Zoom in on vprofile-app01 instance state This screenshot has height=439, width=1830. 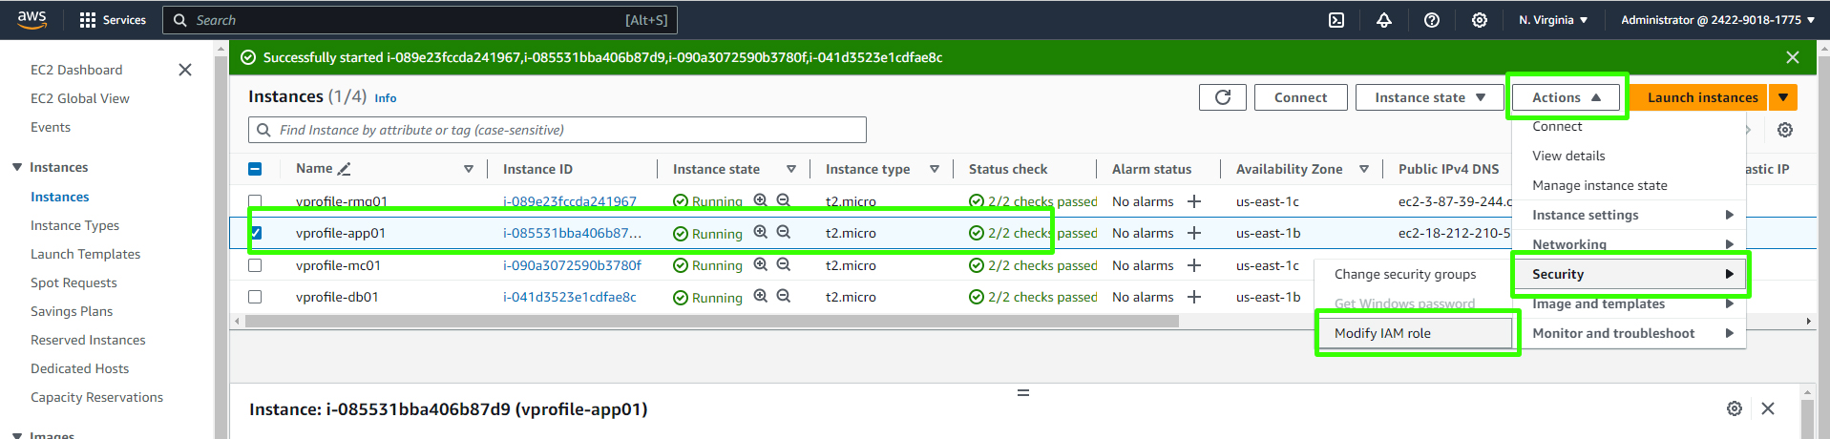[x=761, y=232]
